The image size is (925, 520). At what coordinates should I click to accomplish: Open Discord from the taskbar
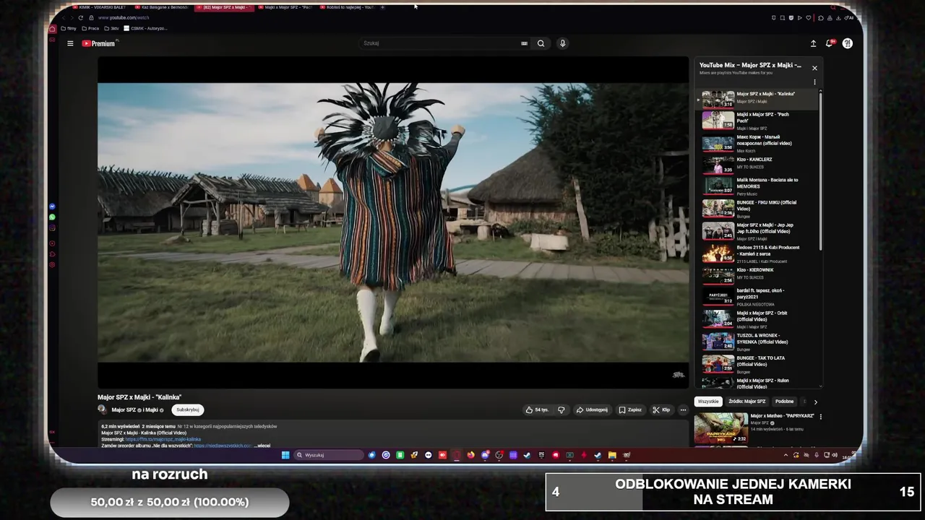pyautogui.click(x=485, y=455)
